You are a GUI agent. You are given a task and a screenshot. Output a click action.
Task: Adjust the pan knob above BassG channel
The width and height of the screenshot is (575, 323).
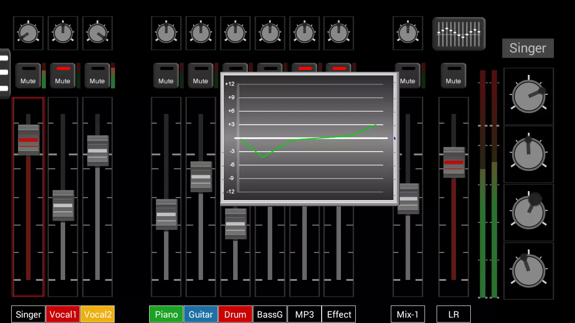[x=270, y=33]
